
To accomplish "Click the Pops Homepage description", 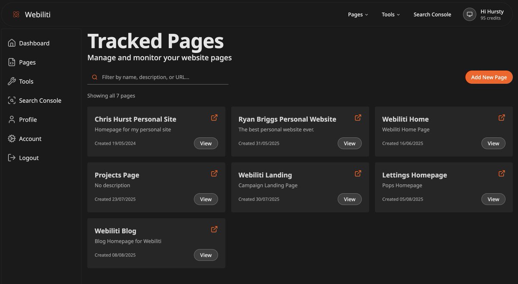I will [x=402, y=185].
